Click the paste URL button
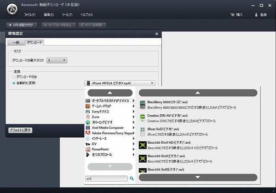Image resolution: width=276 pixels, height=193 pixels. pyautogui.click(x=22, y=25)
